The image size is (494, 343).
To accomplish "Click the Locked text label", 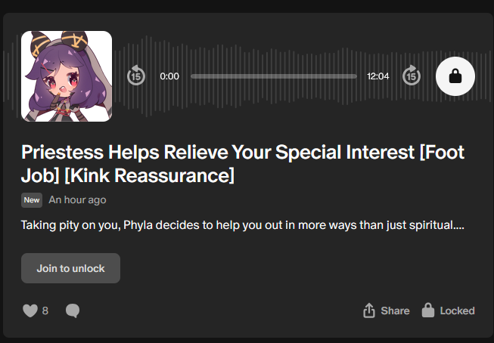I will click(457, 311).
